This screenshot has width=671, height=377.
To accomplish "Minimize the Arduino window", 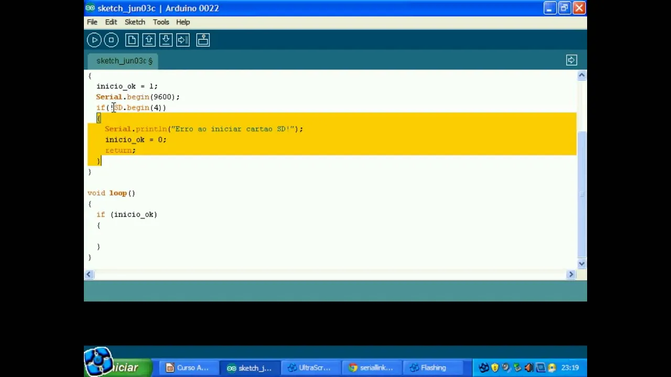I will point(549,8).
